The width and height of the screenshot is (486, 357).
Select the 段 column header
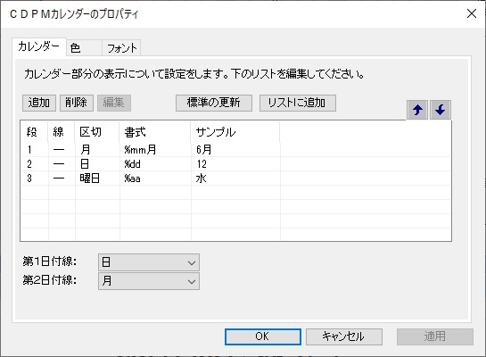pyautogui.click(x=35, y=132)
